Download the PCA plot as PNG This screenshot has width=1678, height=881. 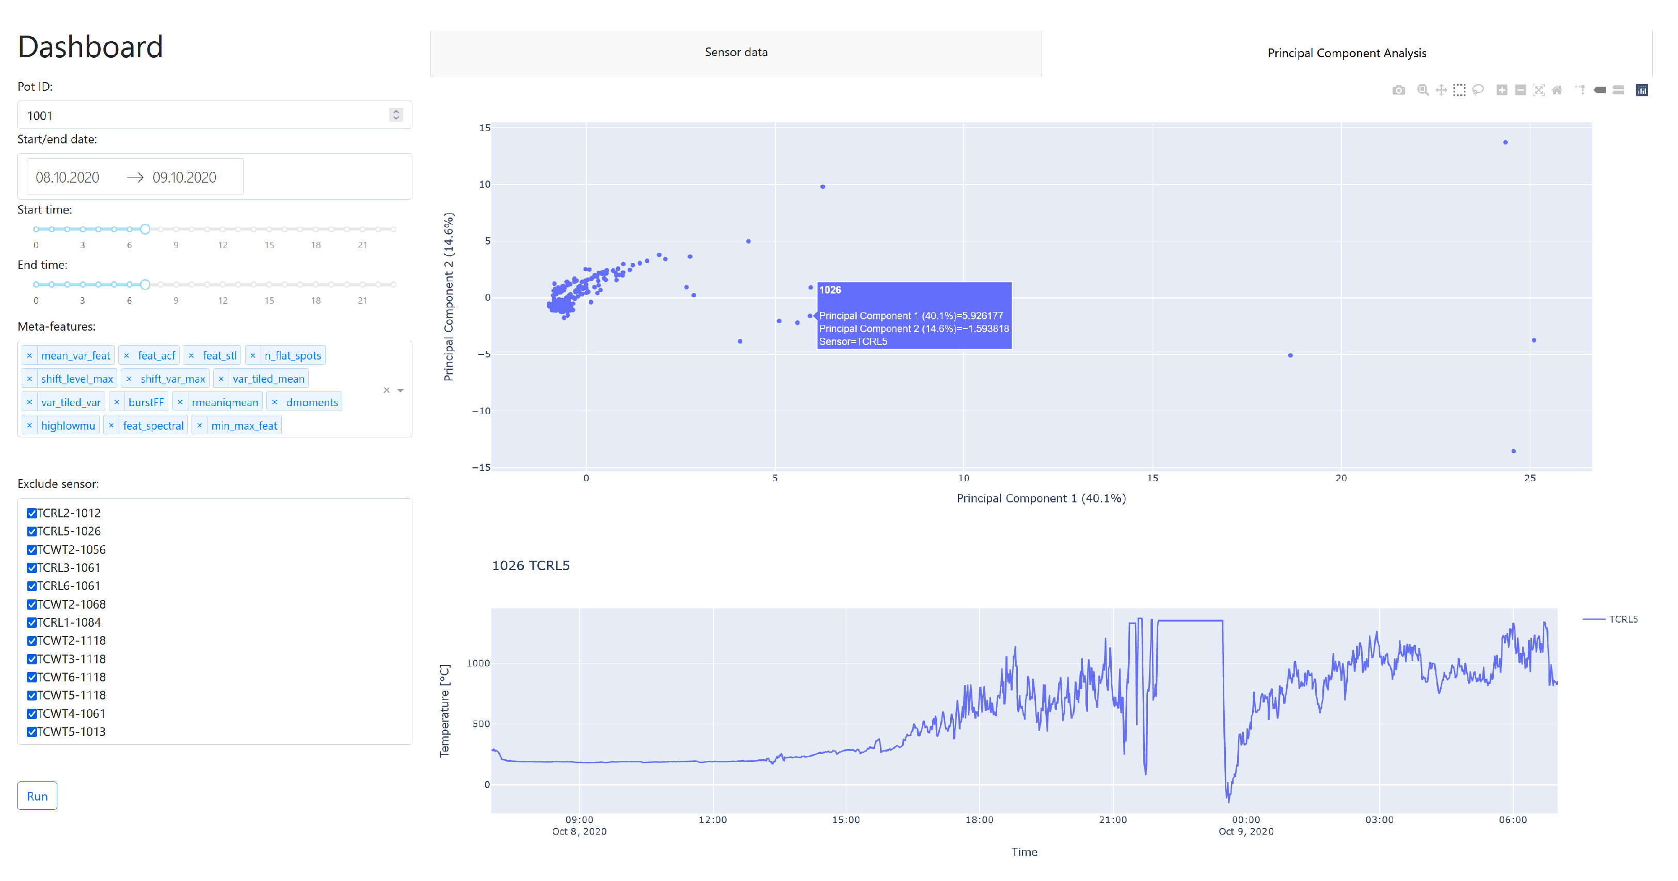(1399, 90)
